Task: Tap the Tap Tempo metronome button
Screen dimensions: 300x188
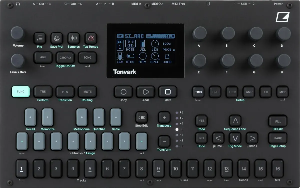Action: click(x=91, y=38)
